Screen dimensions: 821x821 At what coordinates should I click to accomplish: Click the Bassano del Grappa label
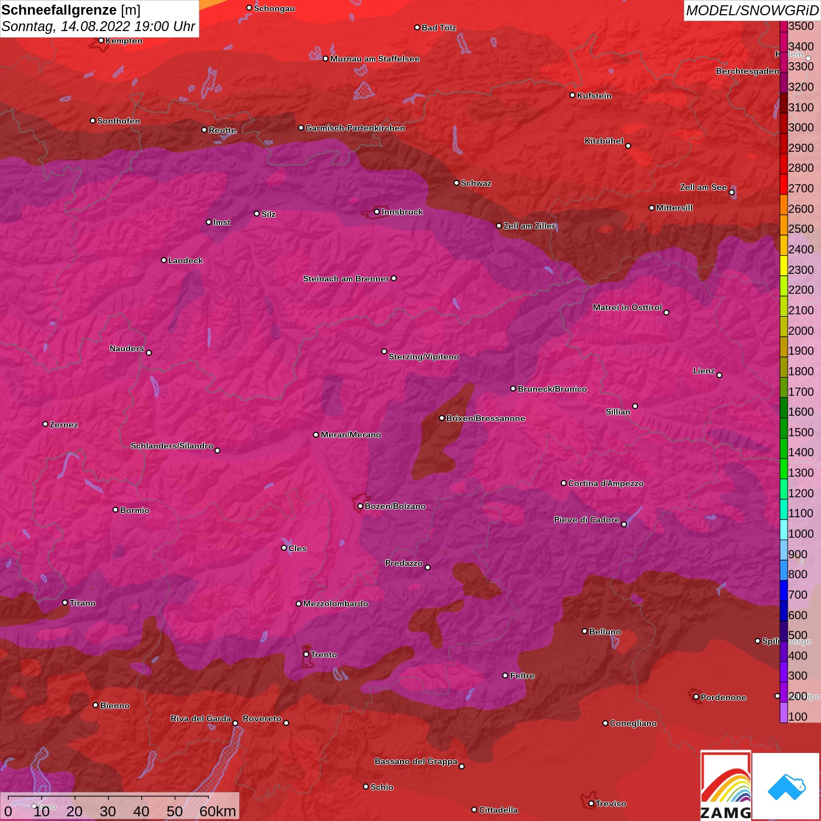[x=416, y=761]
